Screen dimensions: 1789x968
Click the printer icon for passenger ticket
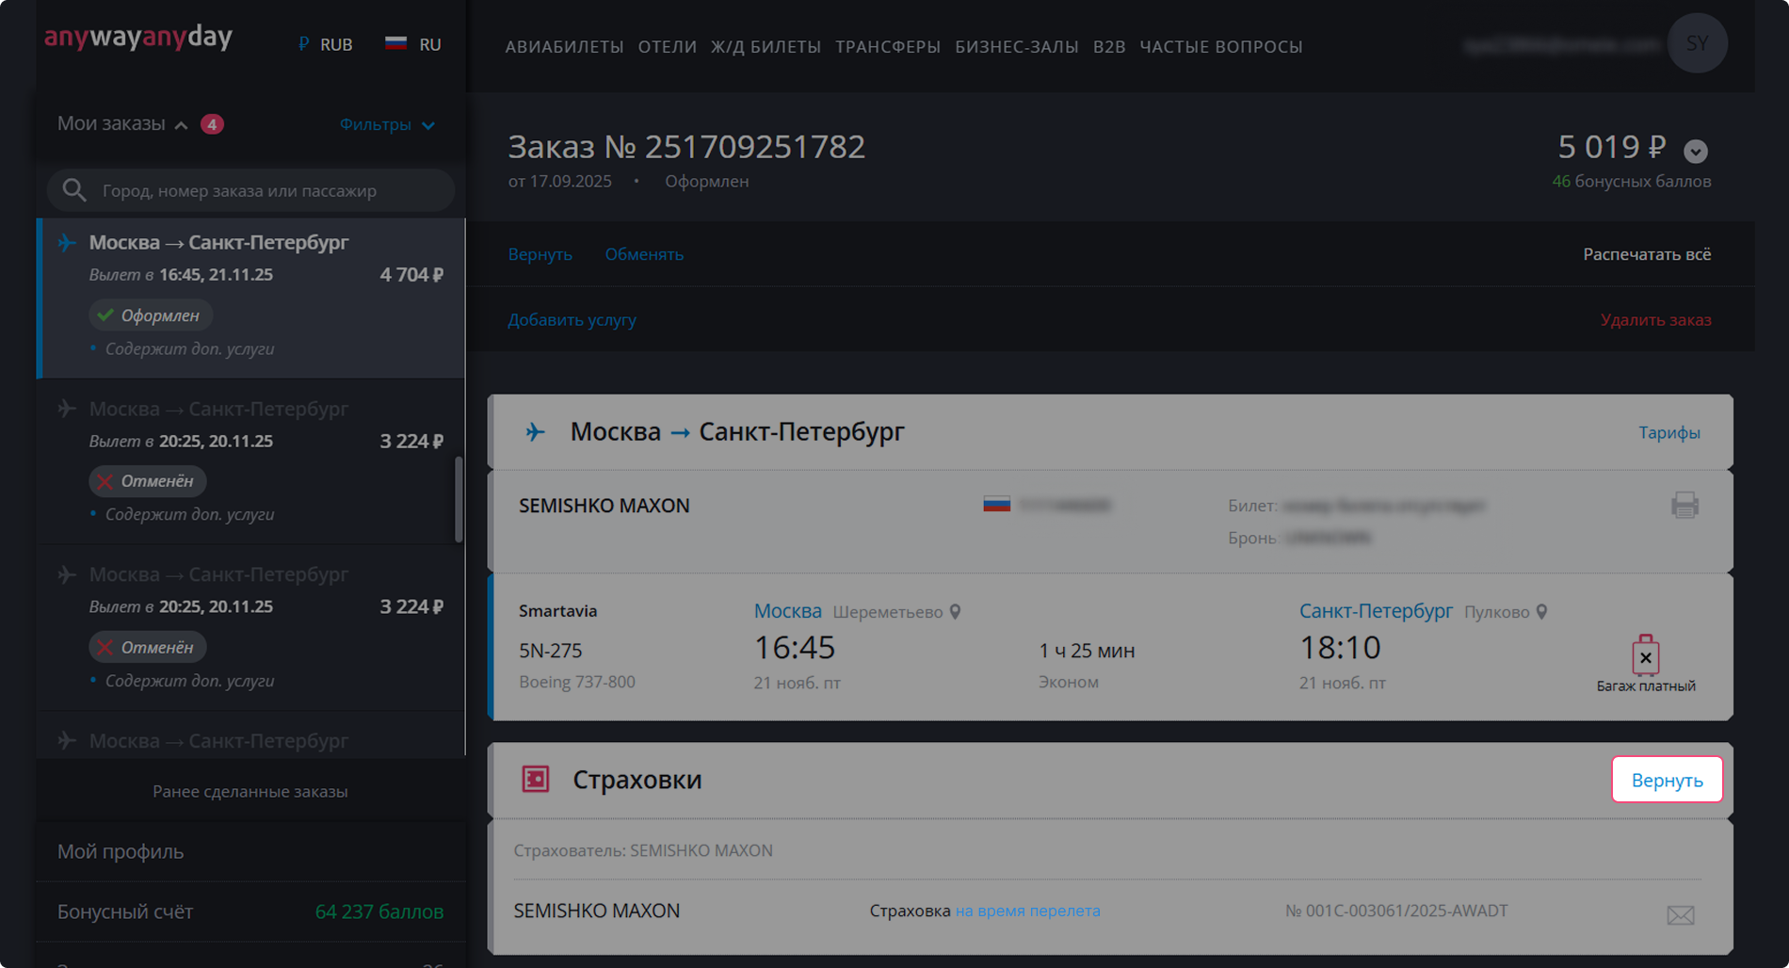point(1684,506)
